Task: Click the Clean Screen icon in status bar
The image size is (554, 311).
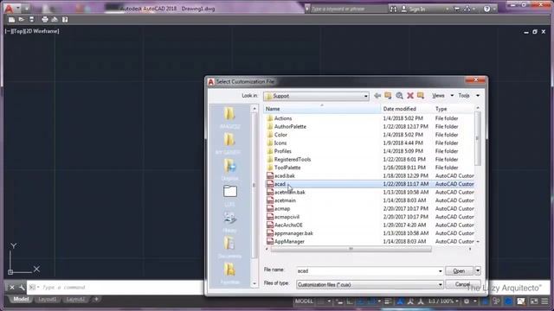Action: point(534,301)
